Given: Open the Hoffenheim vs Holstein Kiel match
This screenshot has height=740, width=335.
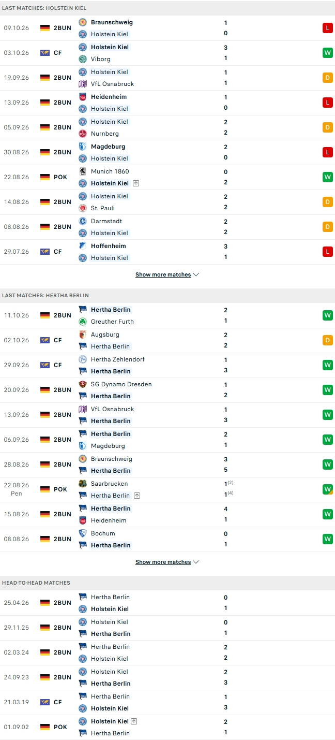Looking at the screenshot, I should [167, 252].
